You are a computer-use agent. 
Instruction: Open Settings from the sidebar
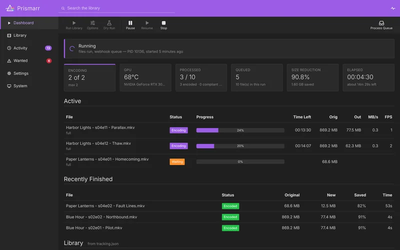pos(29,73)
